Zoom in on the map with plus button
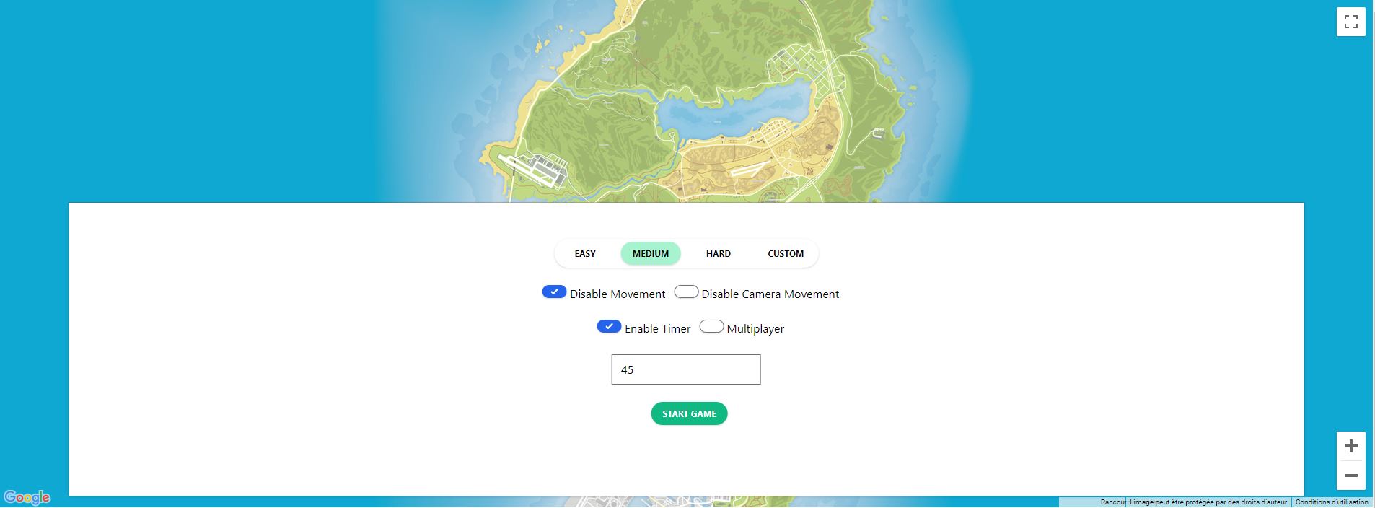 coord(1350,447)
